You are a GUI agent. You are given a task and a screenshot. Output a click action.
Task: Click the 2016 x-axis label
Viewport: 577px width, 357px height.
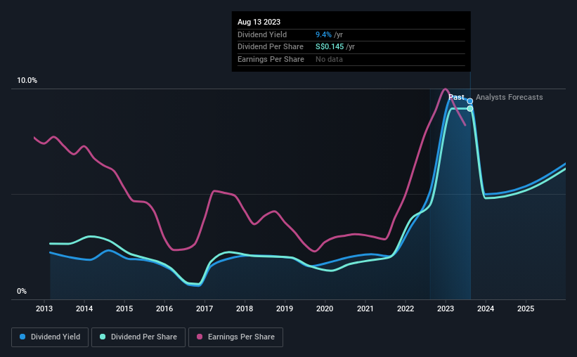tap(164, 309)
